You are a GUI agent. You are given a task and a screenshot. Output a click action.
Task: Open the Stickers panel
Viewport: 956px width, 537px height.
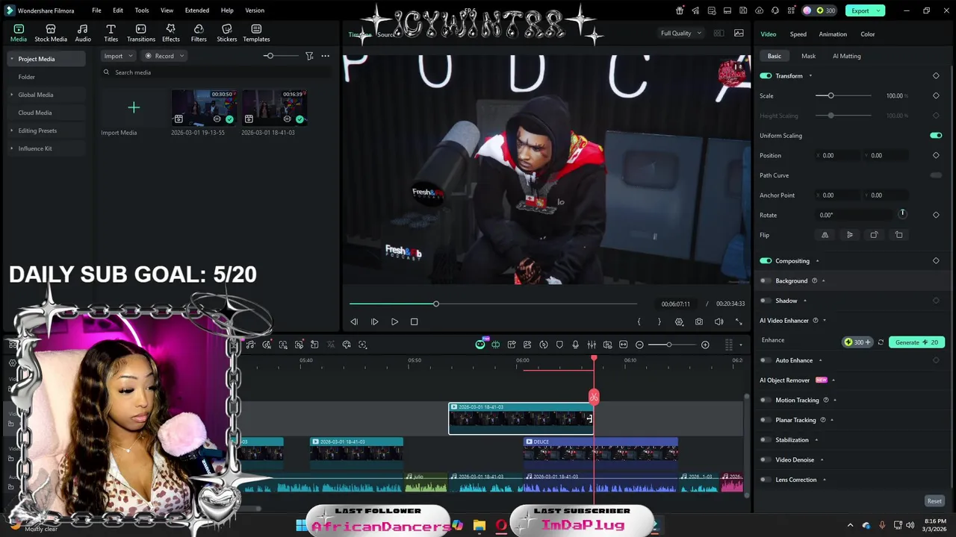pos(227,33)
